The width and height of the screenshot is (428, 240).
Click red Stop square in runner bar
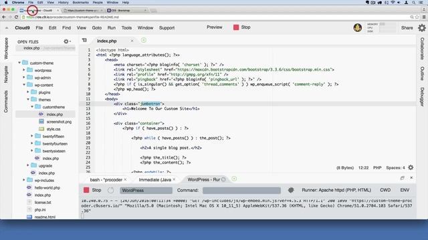(x=86, y=190)
